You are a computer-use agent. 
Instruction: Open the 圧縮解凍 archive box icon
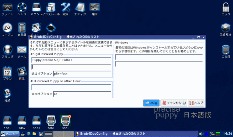(x=226, y=28)
